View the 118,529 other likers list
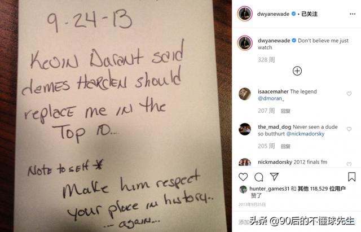The width and height of the screenshot is (361, 232). tap(322, 189)
